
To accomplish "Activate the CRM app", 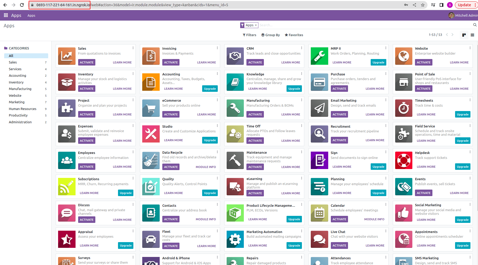I will [255, 62].
